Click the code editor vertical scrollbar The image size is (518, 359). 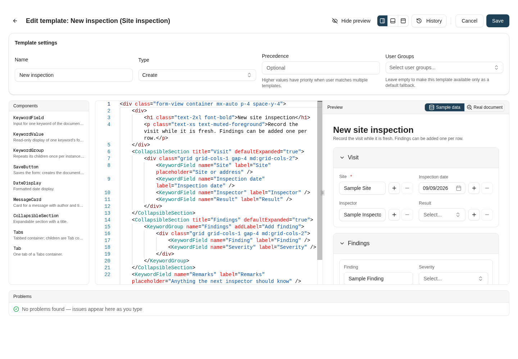(x=320, y=181)
